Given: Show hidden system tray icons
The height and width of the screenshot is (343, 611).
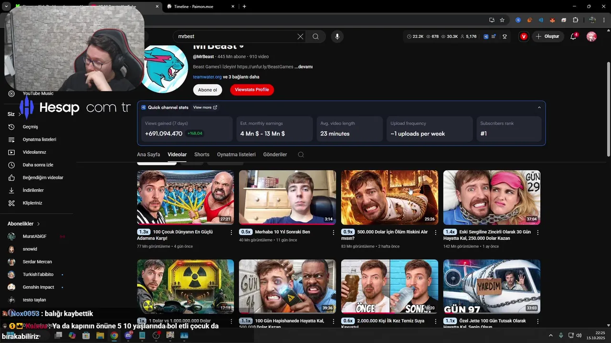Looking at the screenshot, I should (550, 335).
